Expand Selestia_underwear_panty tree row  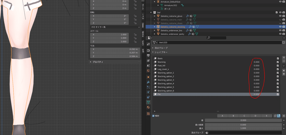coord(155,34)
